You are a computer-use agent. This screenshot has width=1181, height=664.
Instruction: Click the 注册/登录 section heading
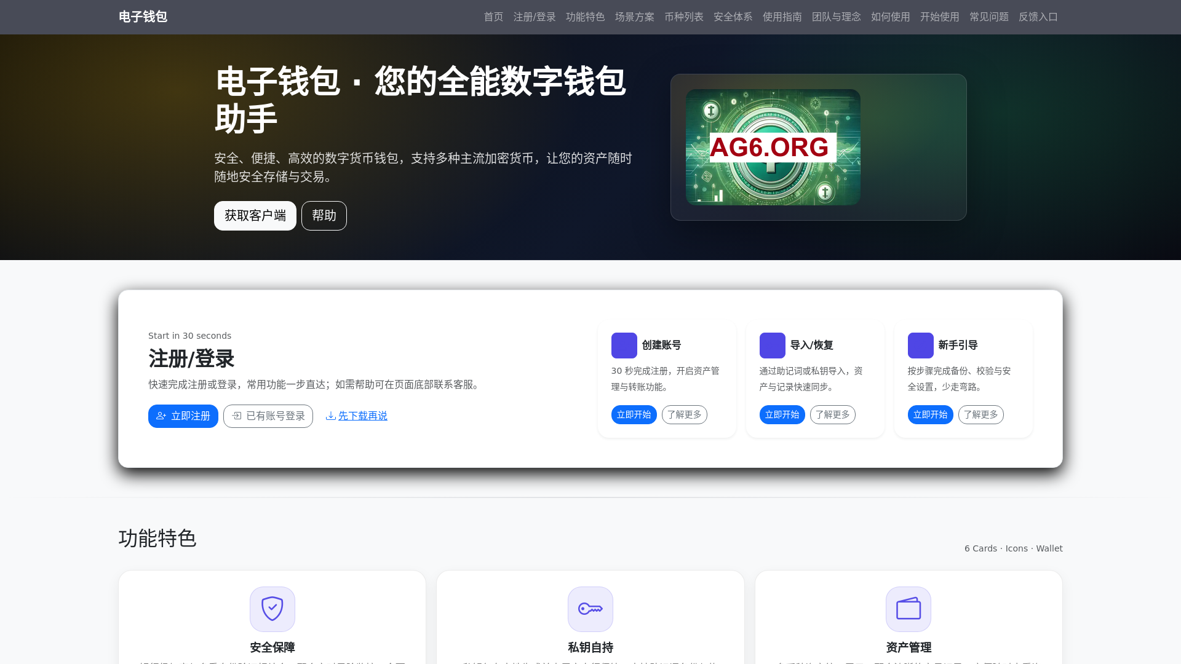tap(191, 359)
